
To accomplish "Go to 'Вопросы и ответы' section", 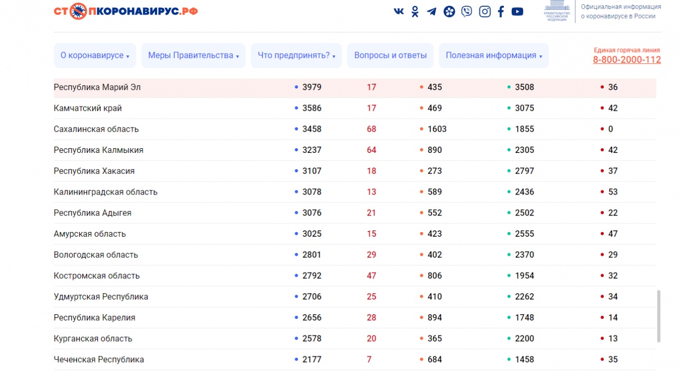I will 390,55.
